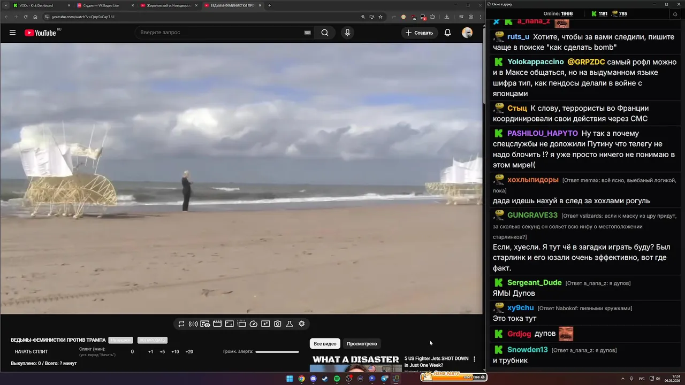The image size is (685, 385).
Task: Click the speedometer playback speed icon
Action: [x=254, y=324]
